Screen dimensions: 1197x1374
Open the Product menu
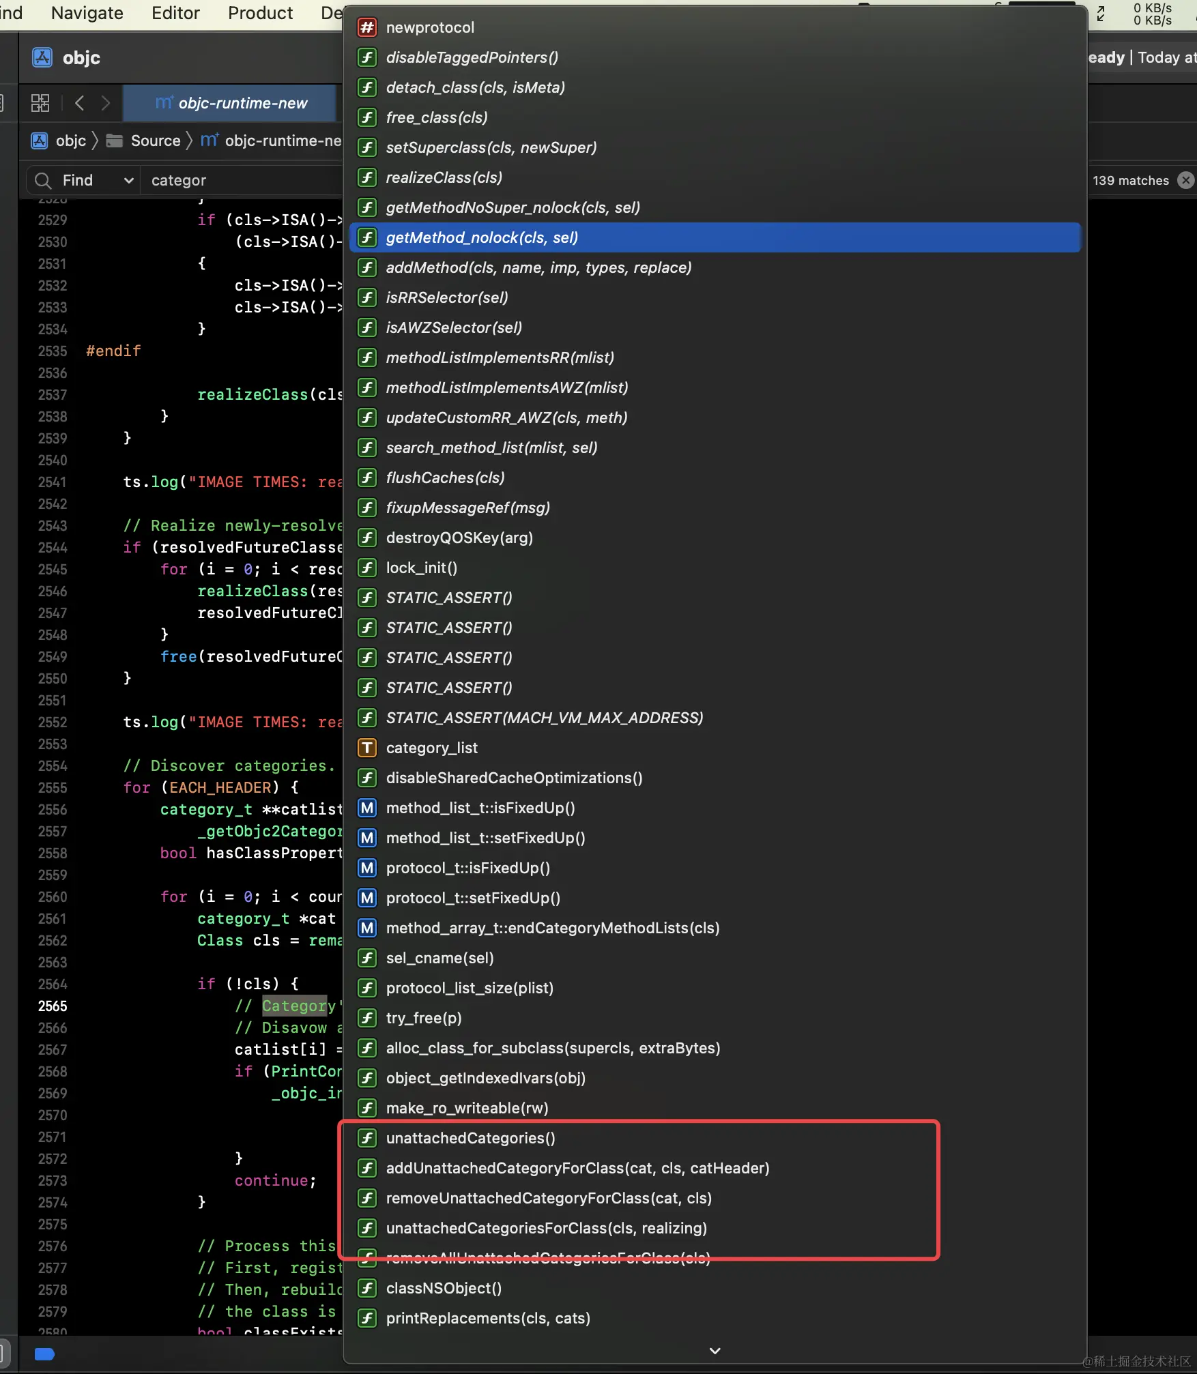click(260, 13)
